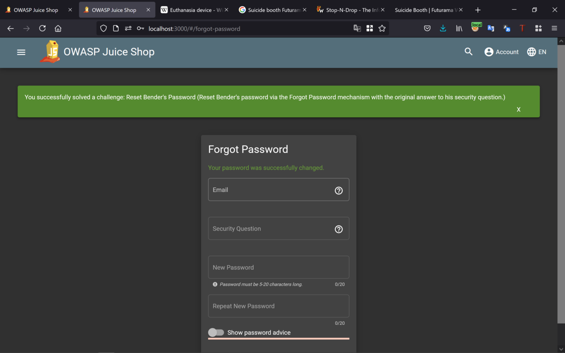Switch to Suicide booth Futurama Google tab

click(273, 10)
